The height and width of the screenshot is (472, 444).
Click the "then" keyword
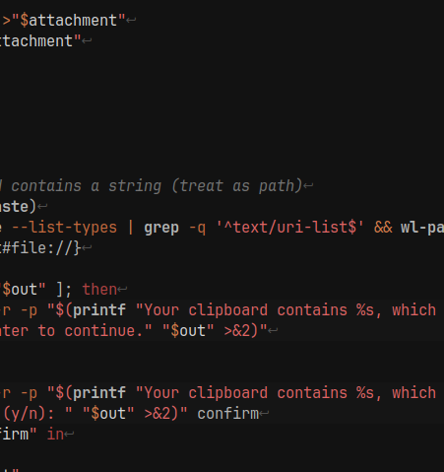coord(99,290)
